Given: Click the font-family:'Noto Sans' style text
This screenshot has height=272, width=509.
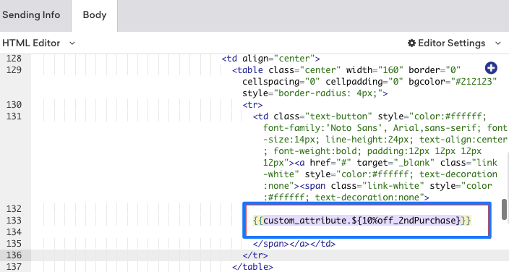Looking at the screenshot, I should [x=325, y=128].
